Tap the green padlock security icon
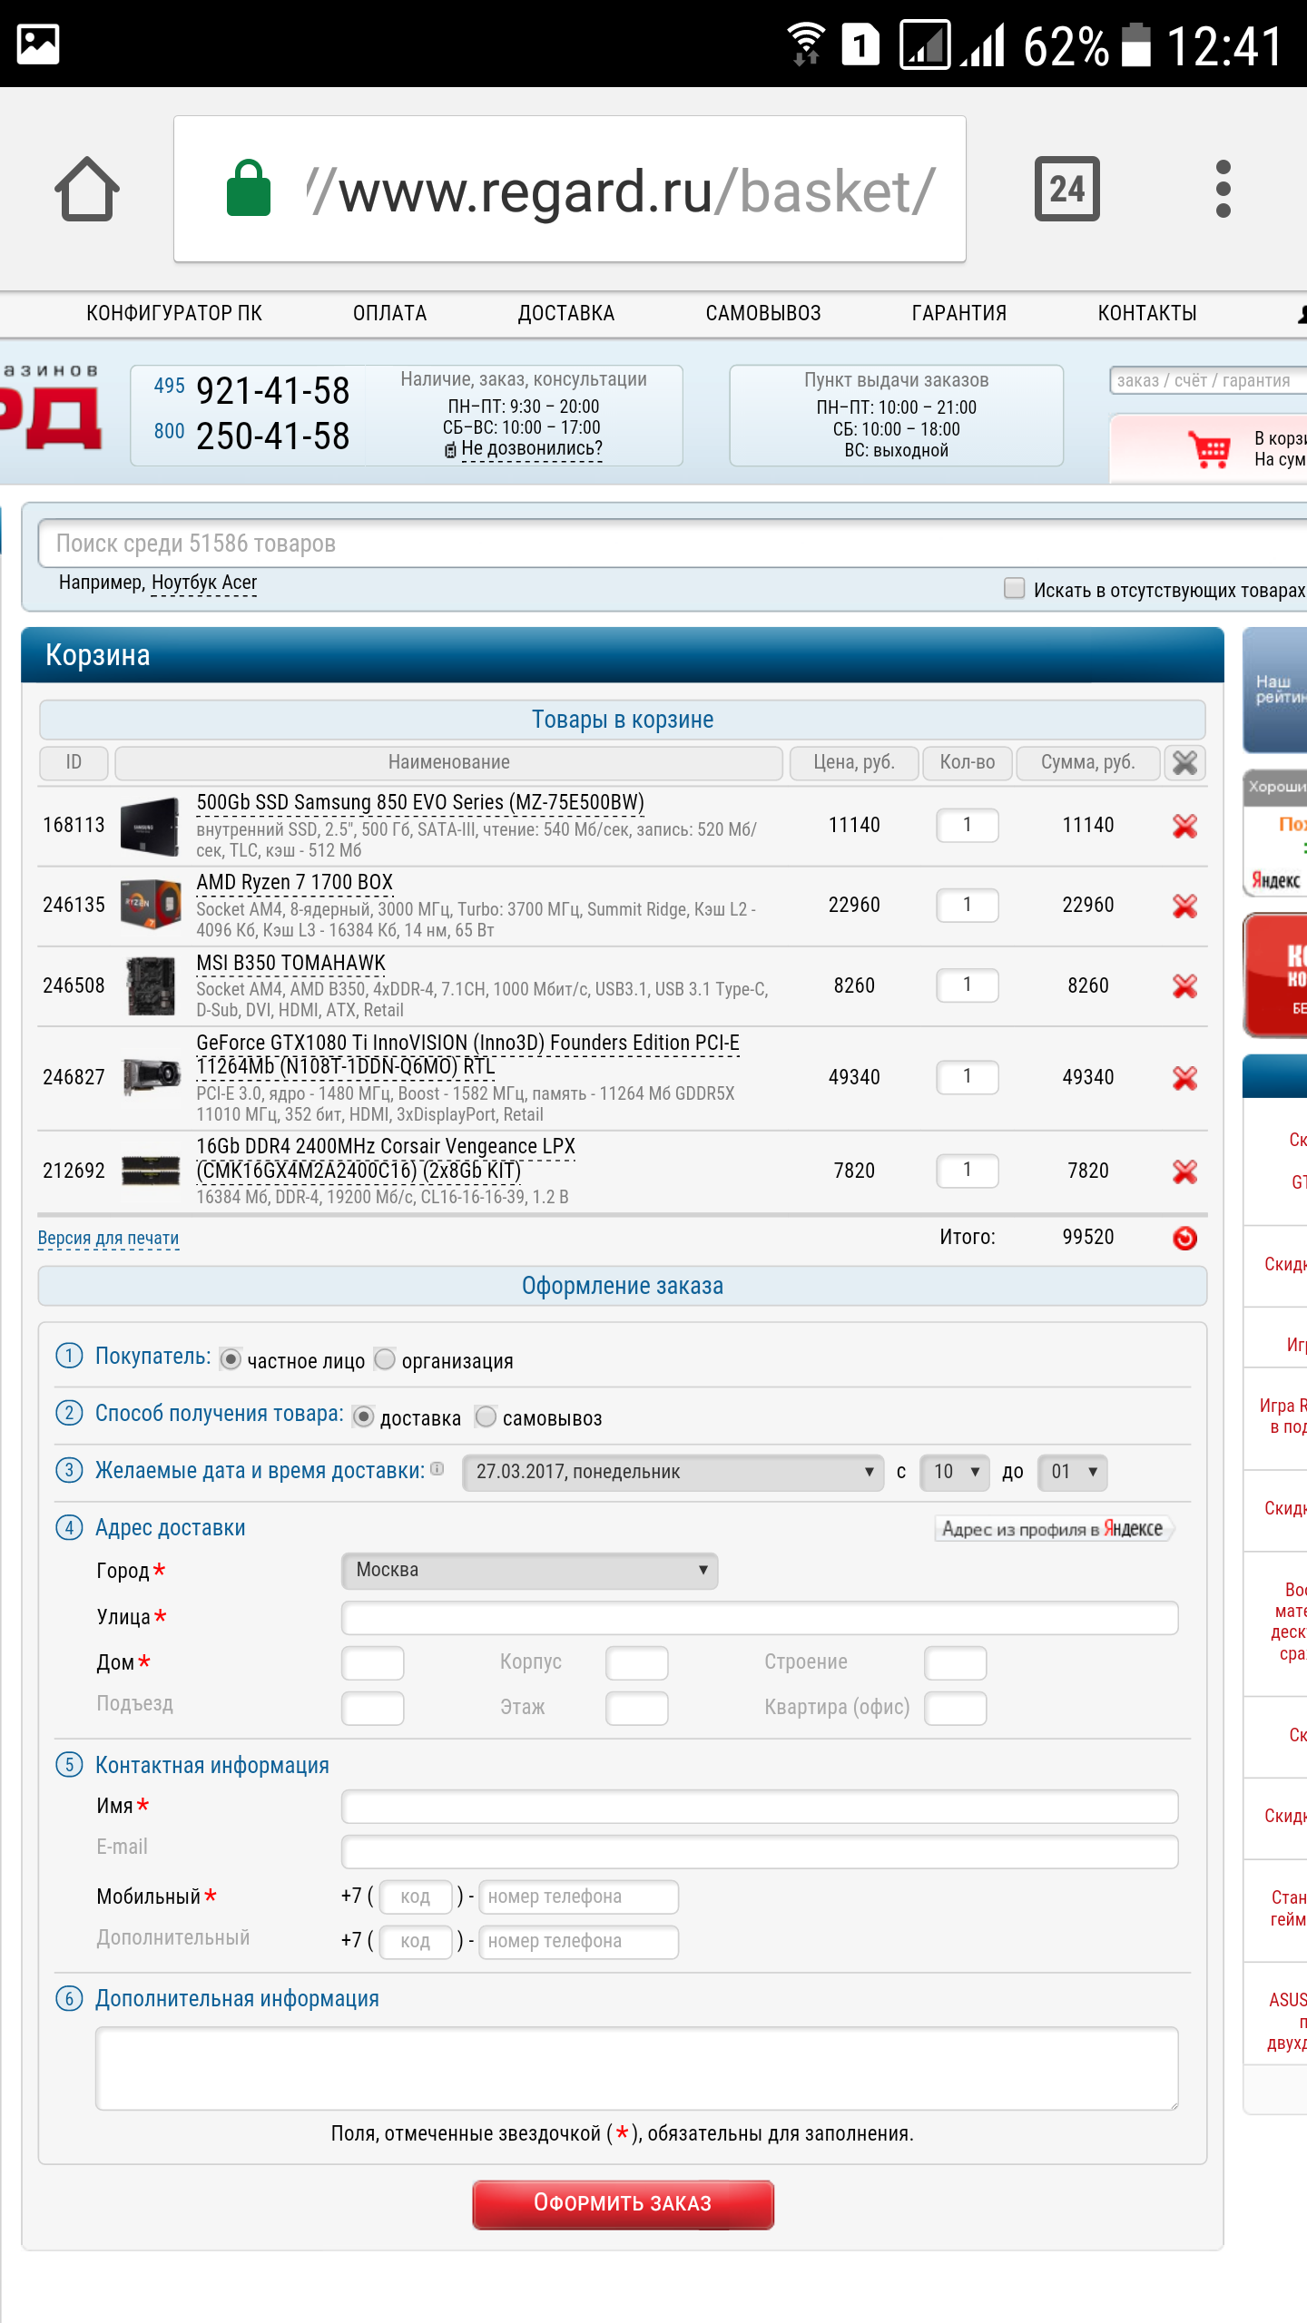Viewport: 1307px width, 2323px height. pos(248,189)
